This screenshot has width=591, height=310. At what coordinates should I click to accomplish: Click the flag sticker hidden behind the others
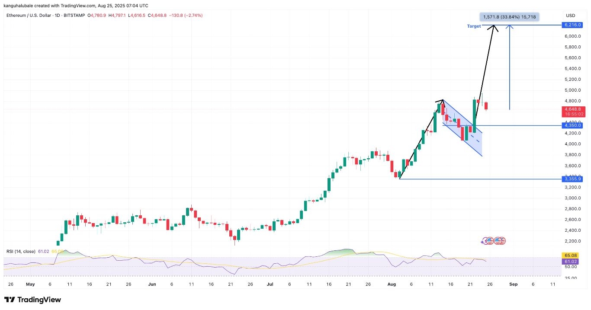(502, 241)
